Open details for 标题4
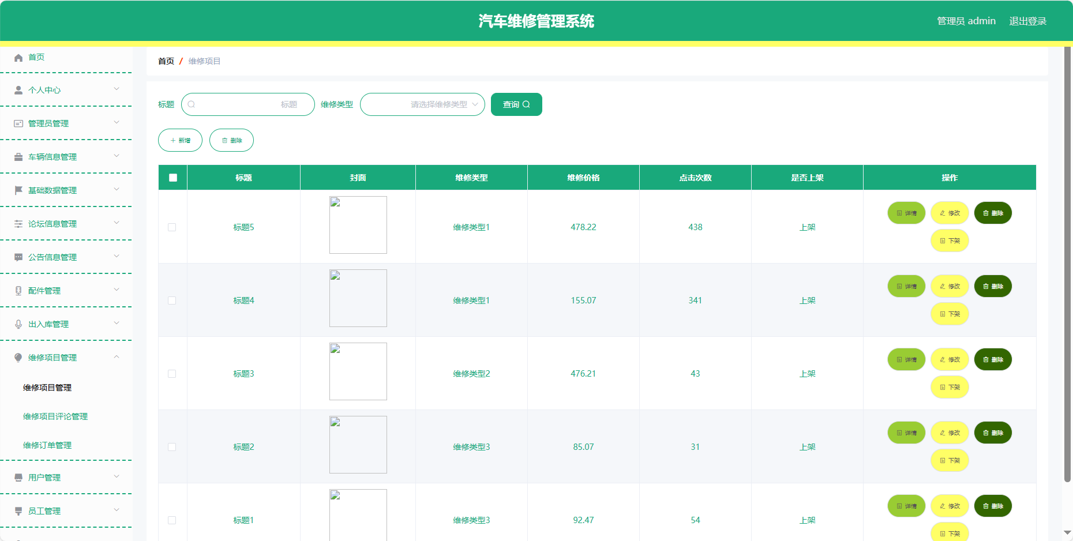 click(906, 286)
